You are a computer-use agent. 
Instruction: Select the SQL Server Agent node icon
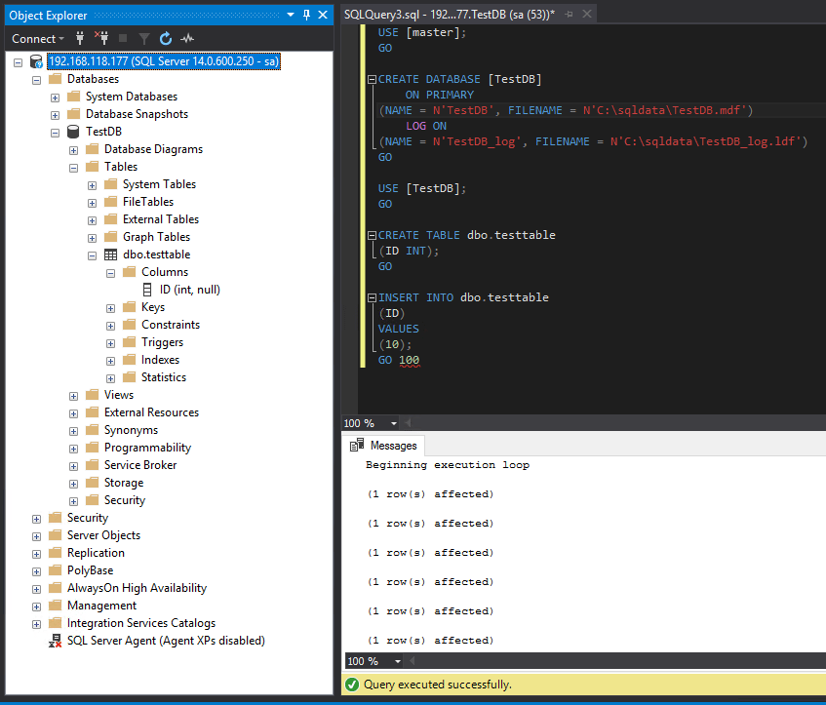55,641
